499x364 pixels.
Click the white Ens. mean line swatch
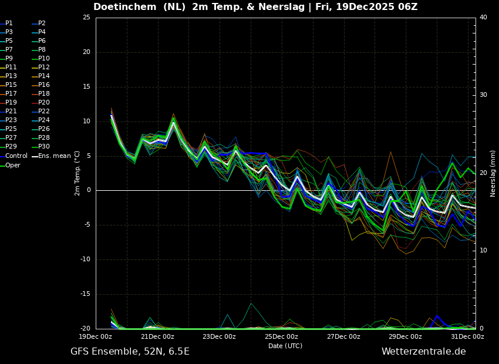(35, 156)
